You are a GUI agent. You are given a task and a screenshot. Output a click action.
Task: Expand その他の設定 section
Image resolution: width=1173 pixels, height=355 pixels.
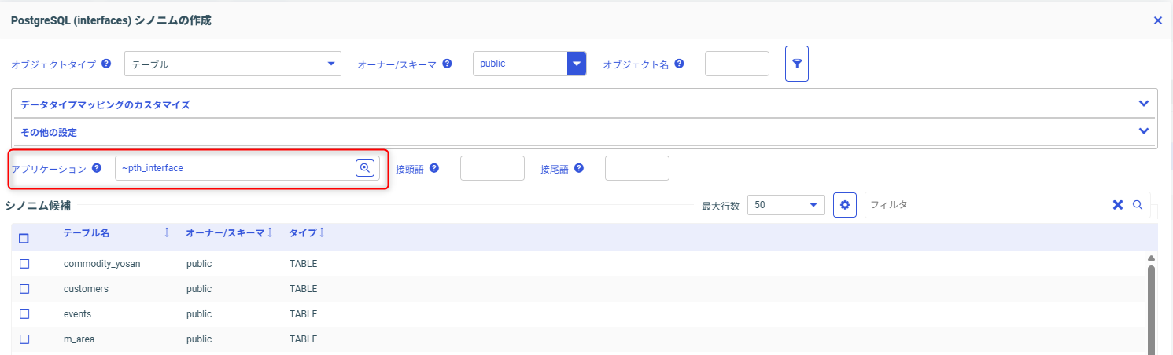pos(585,131)
